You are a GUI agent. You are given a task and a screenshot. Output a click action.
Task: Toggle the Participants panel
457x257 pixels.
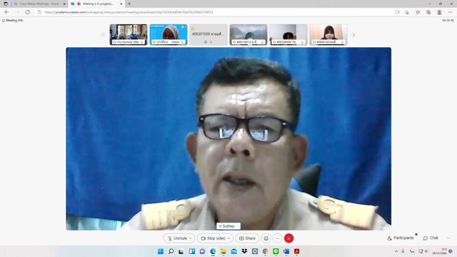pos(400,238)
